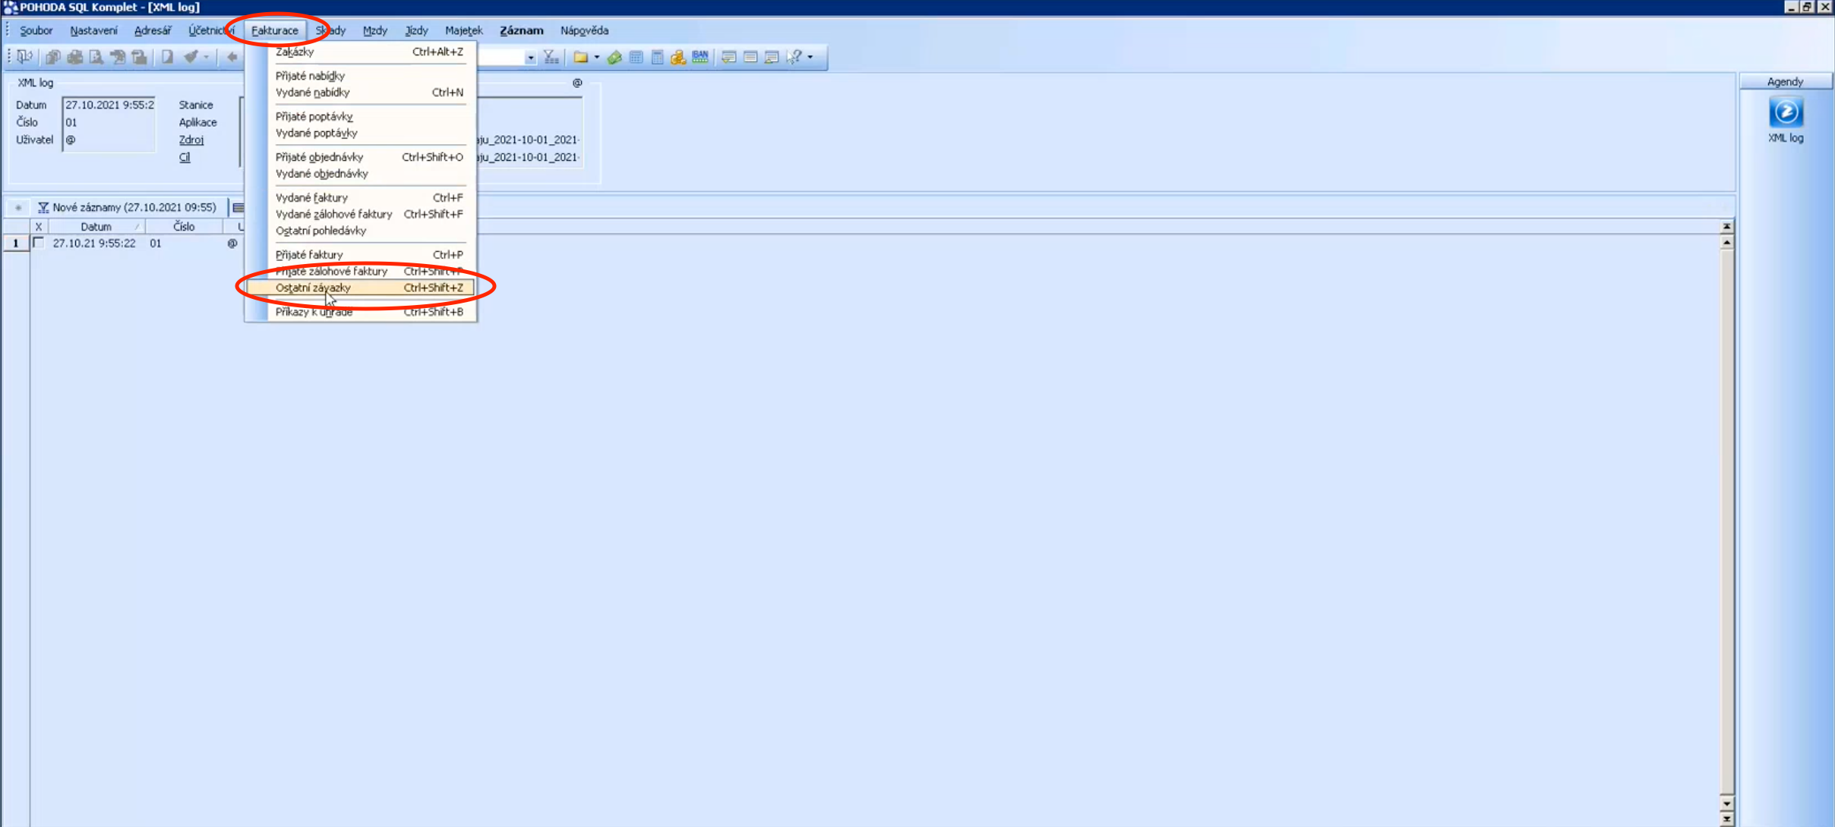Image resolution: width=1835 pixels, height=827 pixels.
Task: Click the star icon left of tabs
Action: point(17,207)
